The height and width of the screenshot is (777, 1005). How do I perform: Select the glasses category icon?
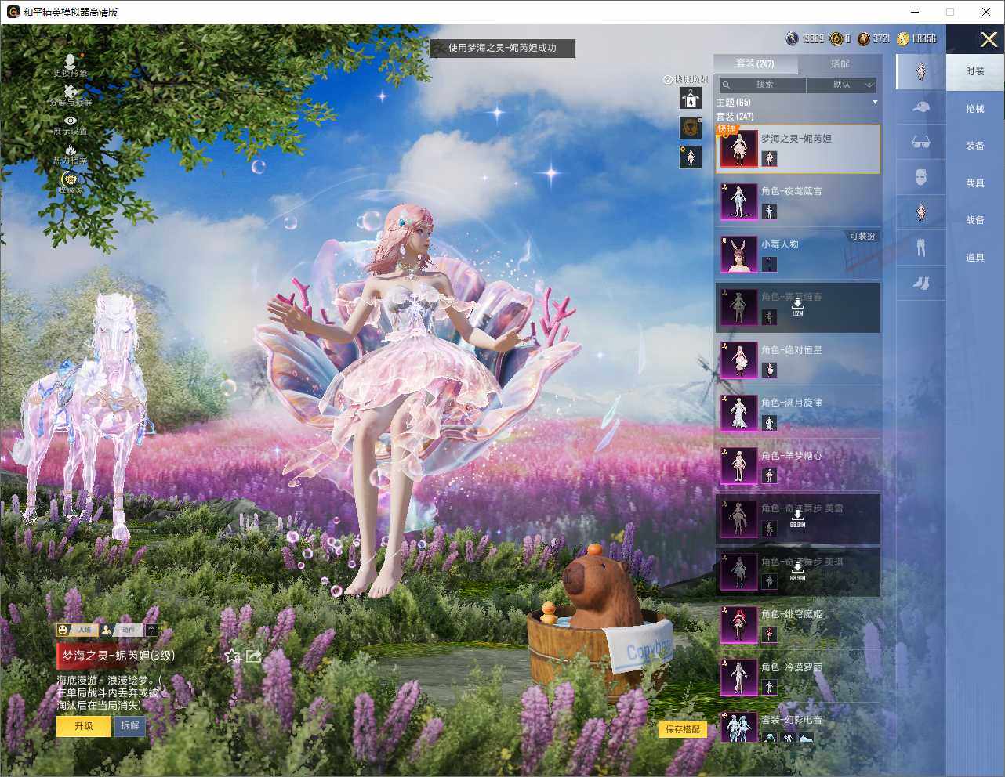point(921,142)
